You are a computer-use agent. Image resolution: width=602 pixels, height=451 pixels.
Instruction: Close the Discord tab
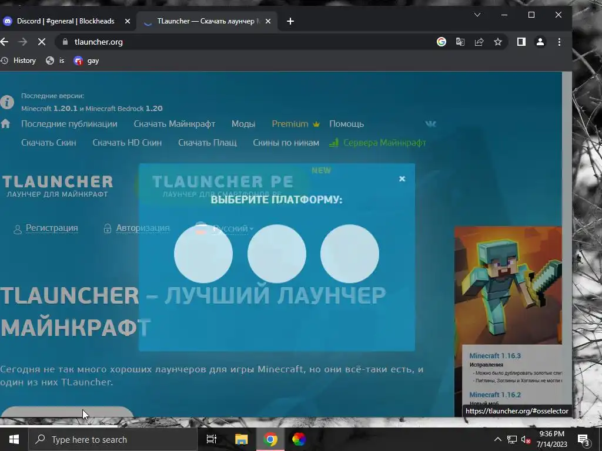click(x=128, y=22)
